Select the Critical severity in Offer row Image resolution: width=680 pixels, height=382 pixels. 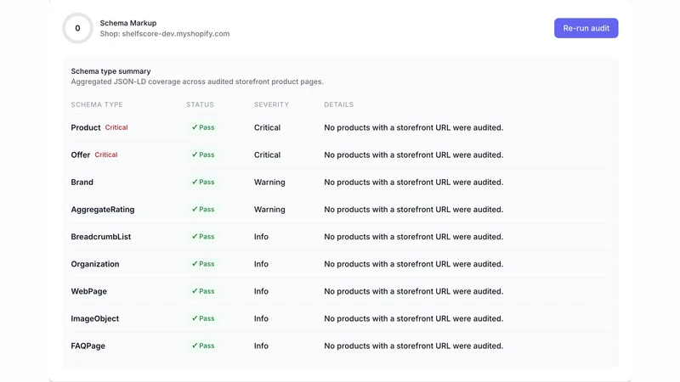coord(267,155)
